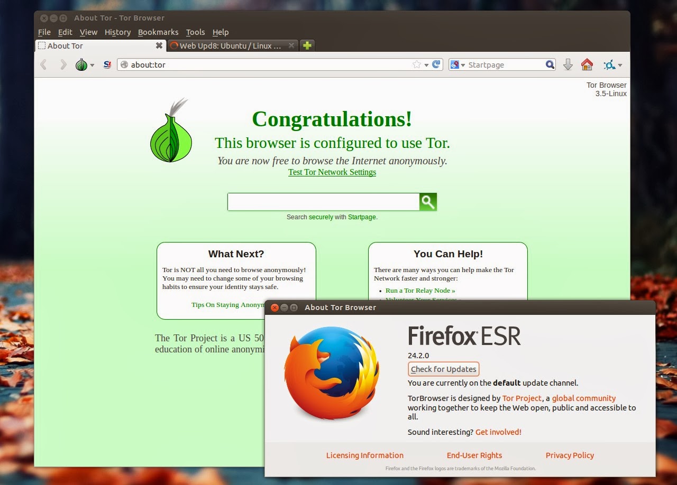Open End-User Rights link
The height and width of the screenshot is (485, 677).
tap(474, 455)
